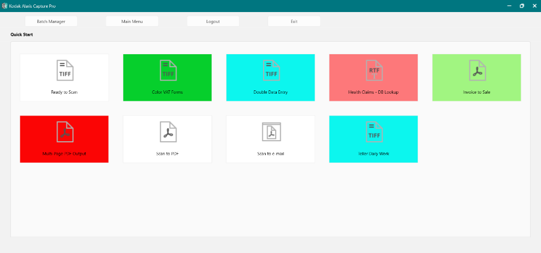Open the Batch Manager
541x253 pixels.
[51, 21]
